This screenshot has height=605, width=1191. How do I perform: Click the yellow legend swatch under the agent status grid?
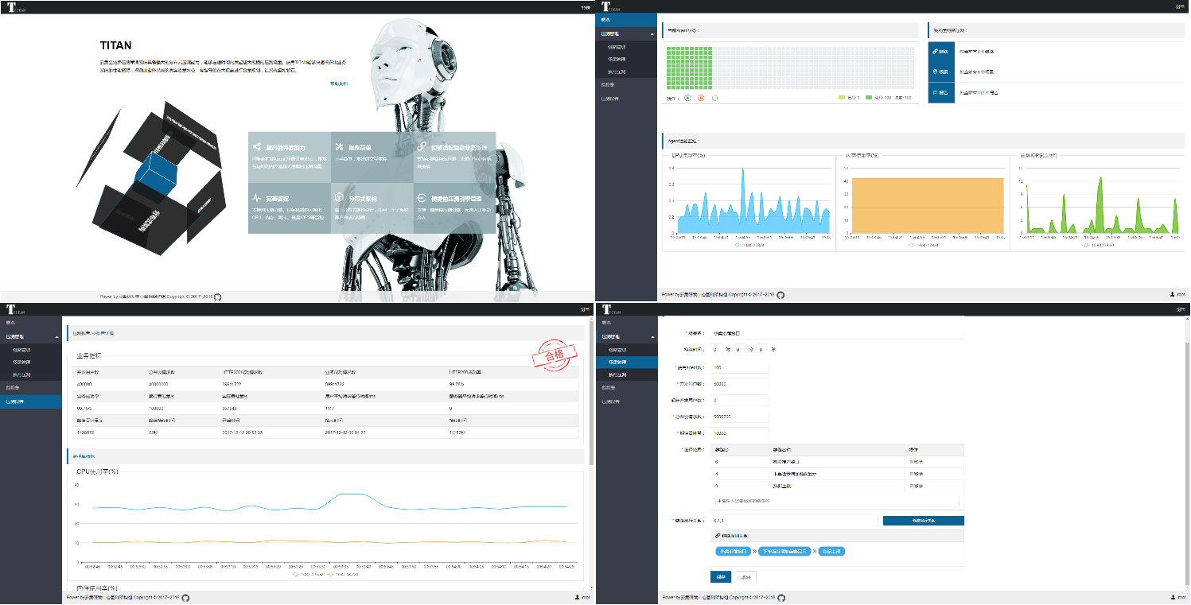pyautogui.click(x=842, y=98)
